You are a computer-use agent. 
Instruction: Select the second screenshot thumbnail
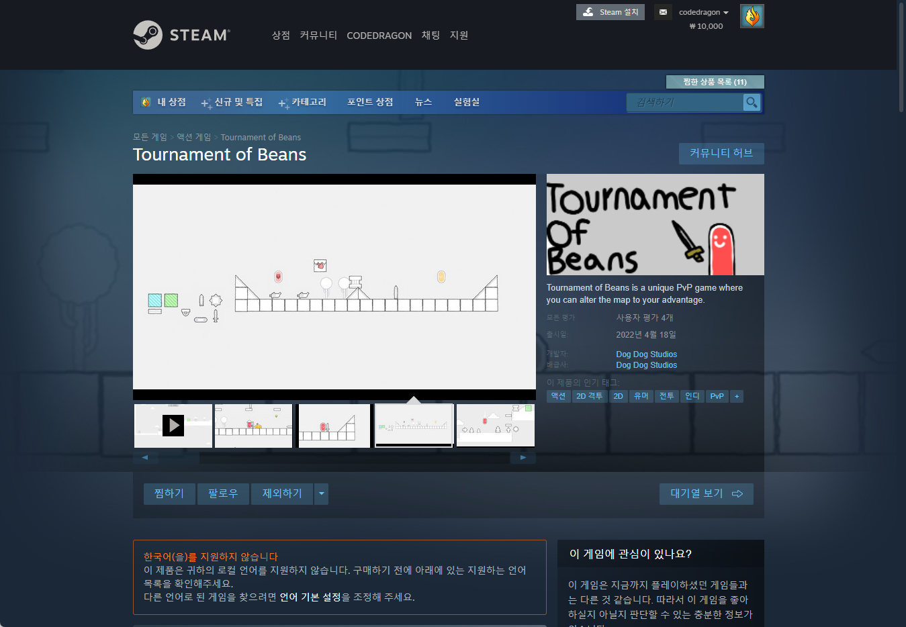(x=254, y=426)
